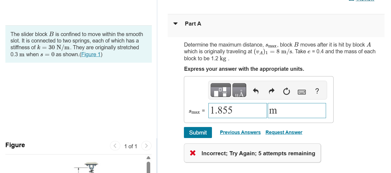The width and height of the screenshot is (391, 173).
Task: Click the Request Answer link
Action: point(284,132)
